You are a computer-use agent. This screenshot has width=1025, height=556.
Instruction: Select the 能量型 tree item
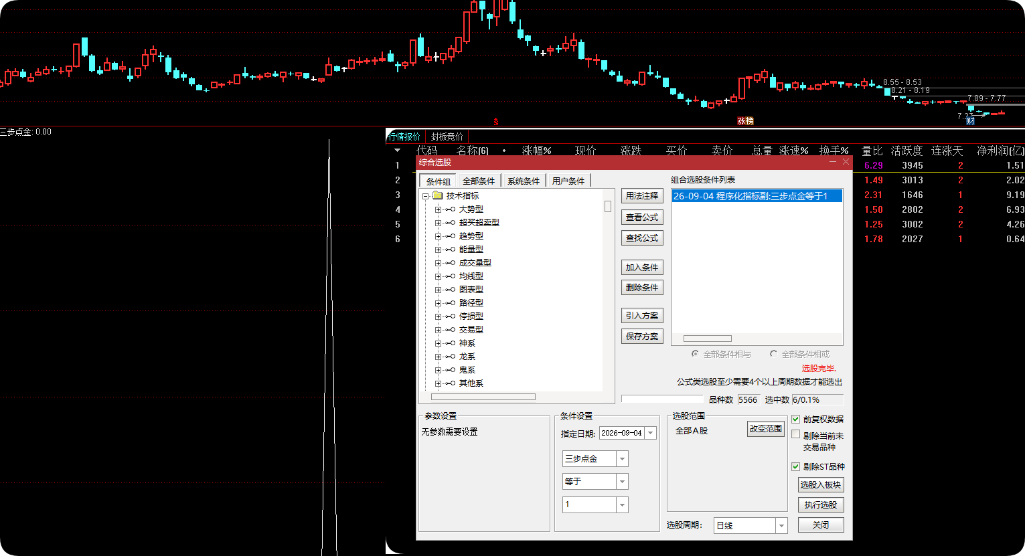point(471,250)
